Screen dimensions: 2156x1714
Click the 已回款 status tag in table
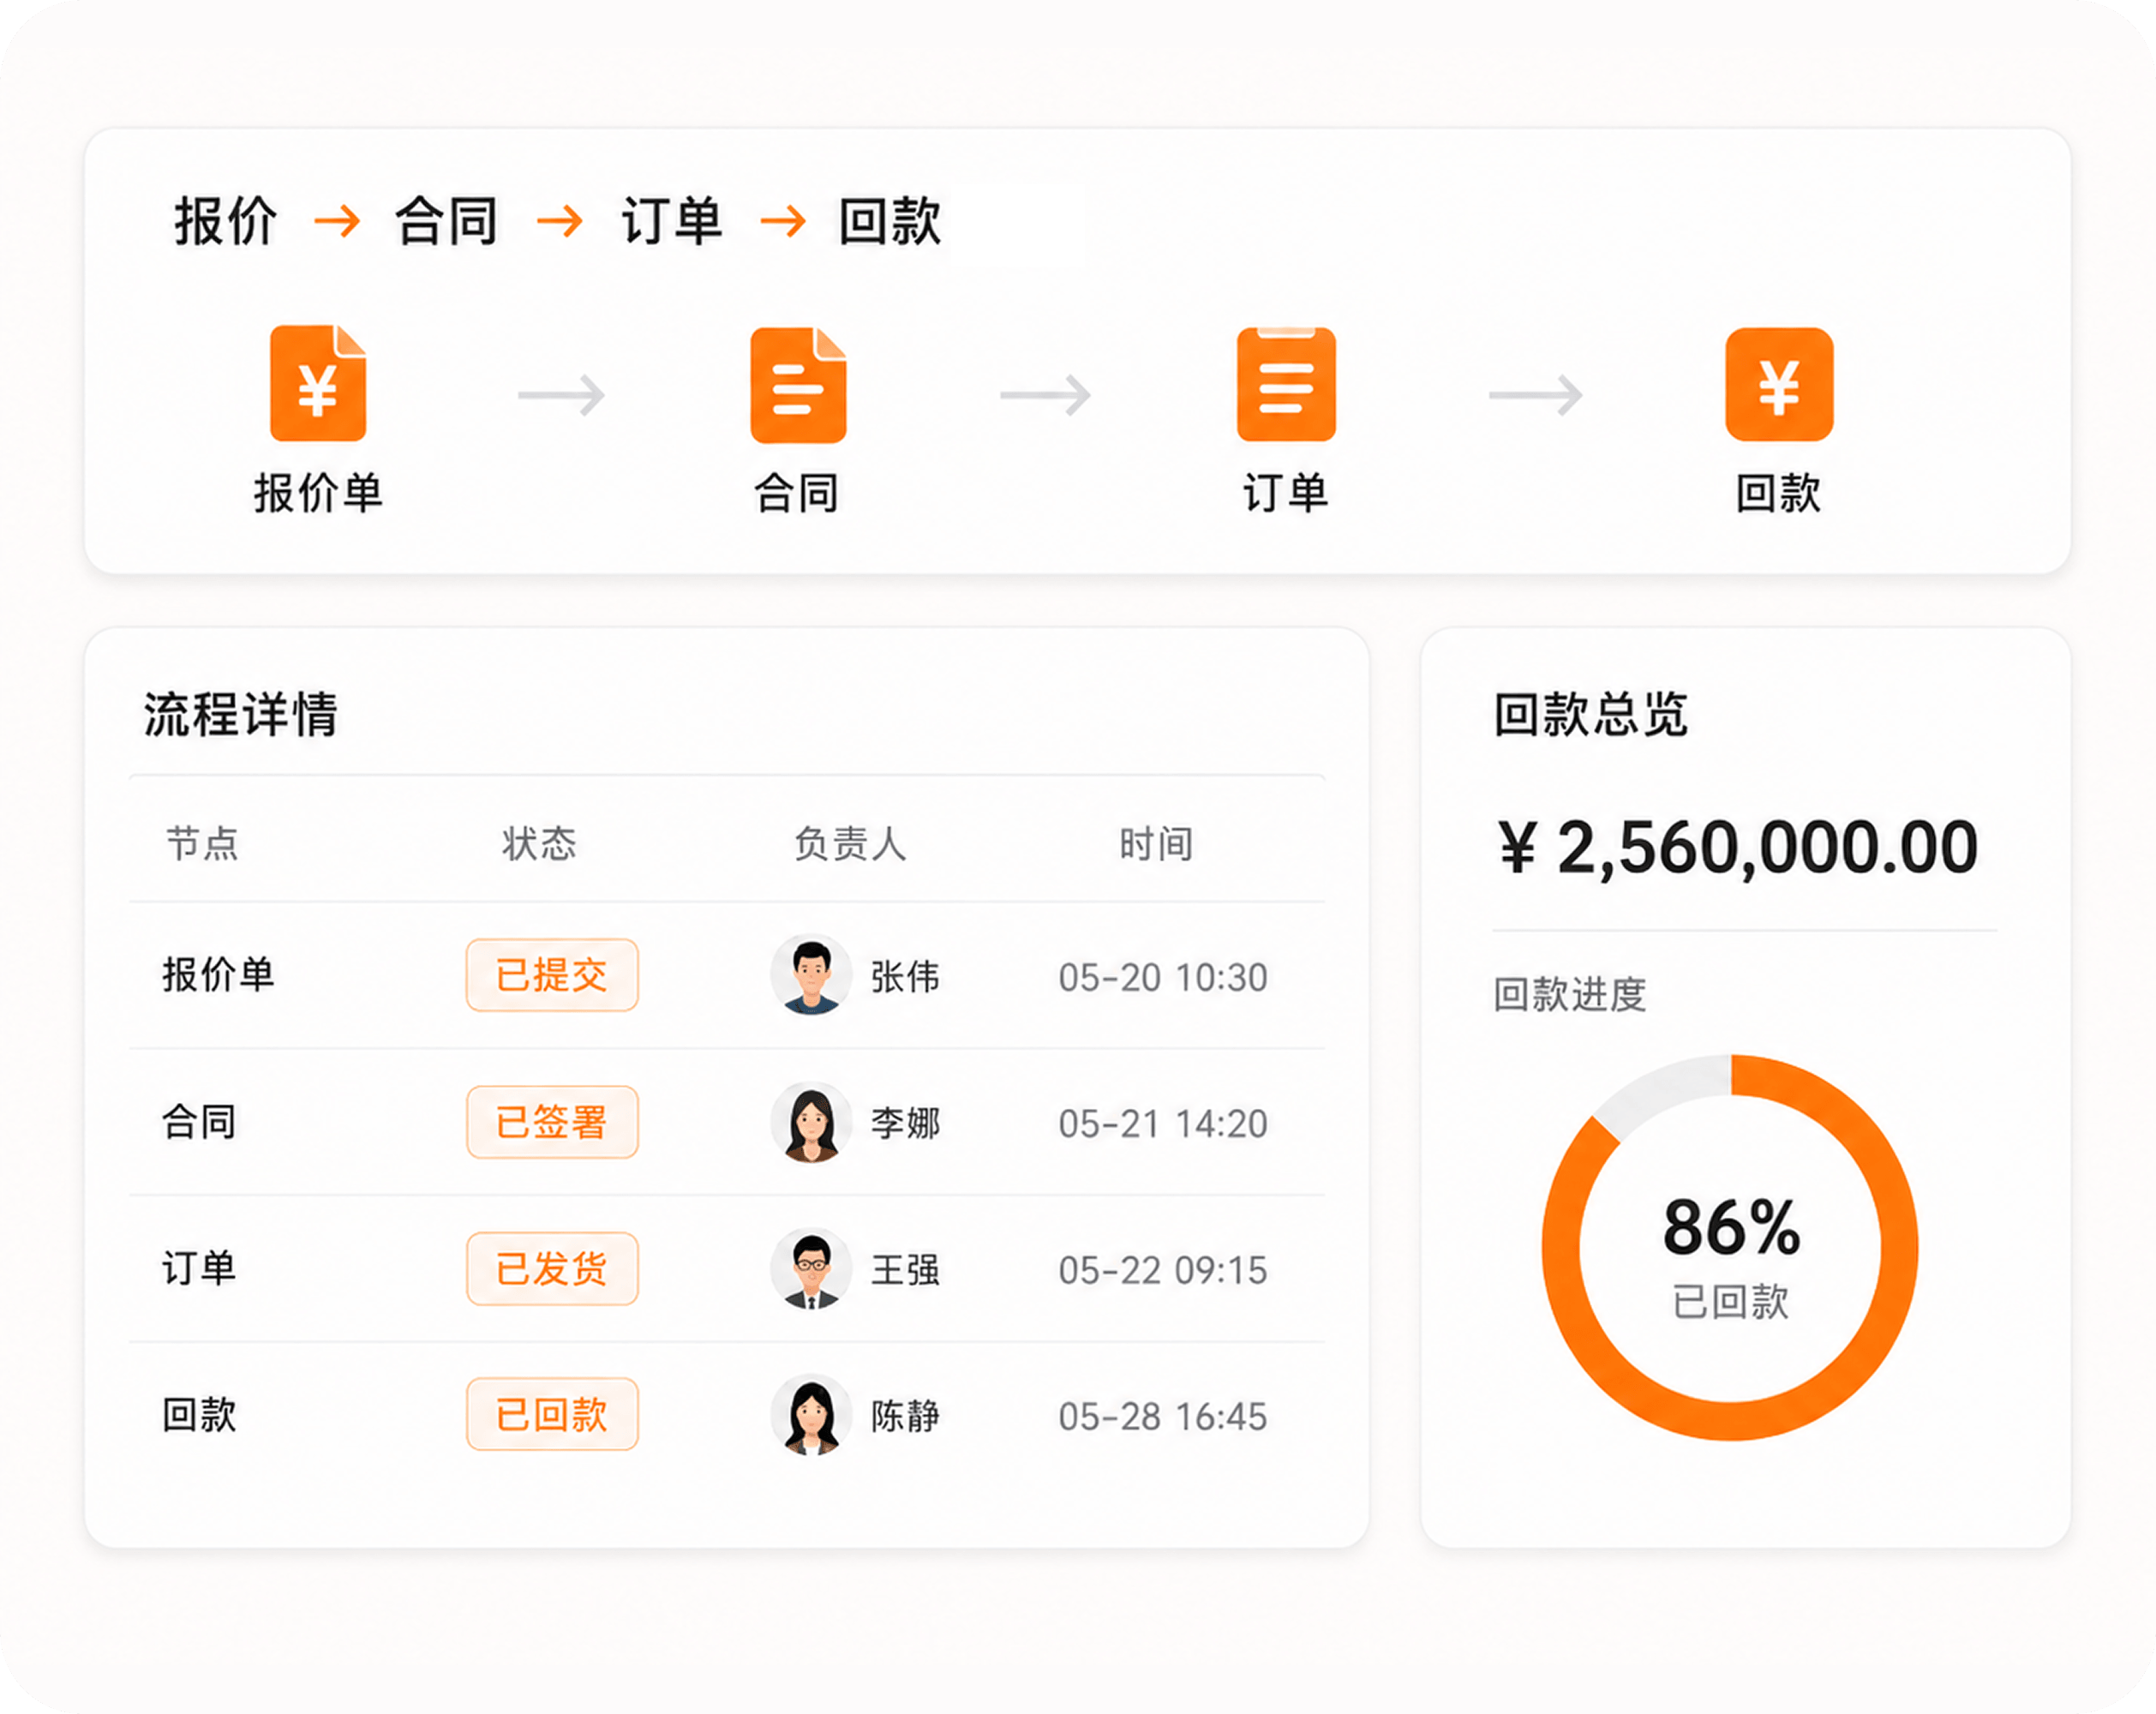pyautogui.click(x=552, y=1415)
